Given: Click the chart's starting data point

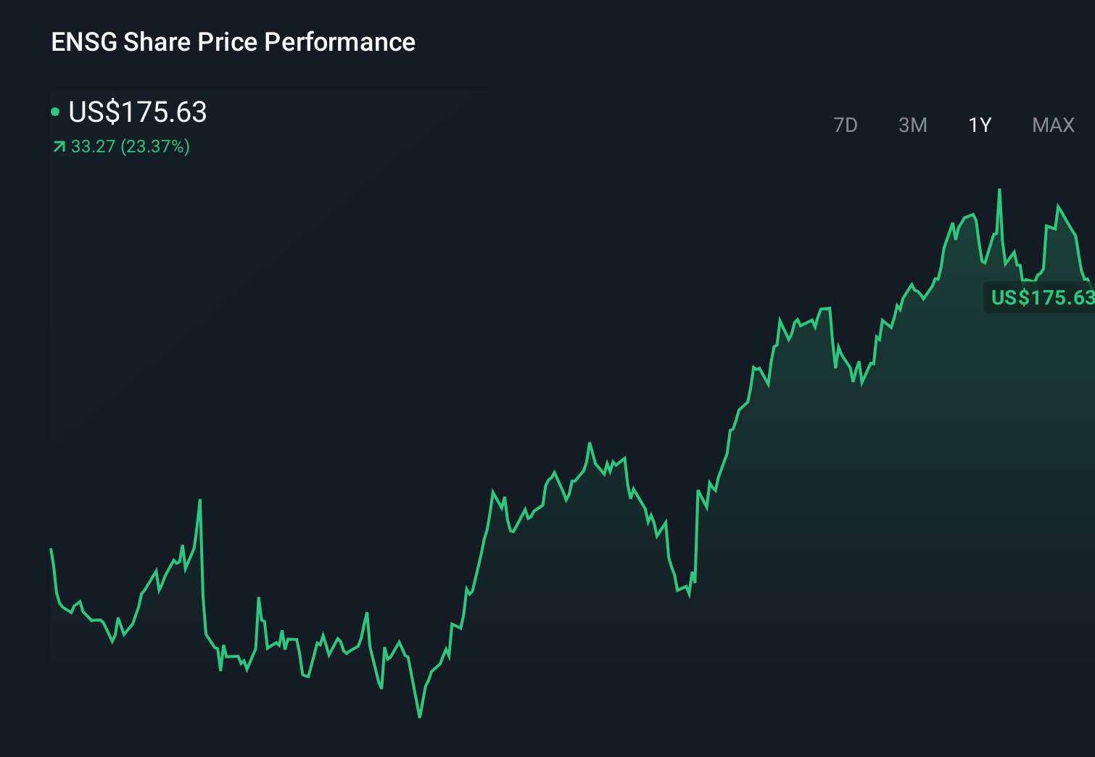Looking at the screenshot, I should (x=51, y=549).
